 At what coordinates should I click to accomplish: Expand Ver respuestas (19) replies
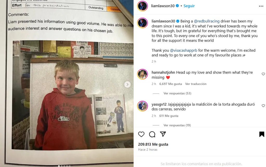(x=177, y=125)
